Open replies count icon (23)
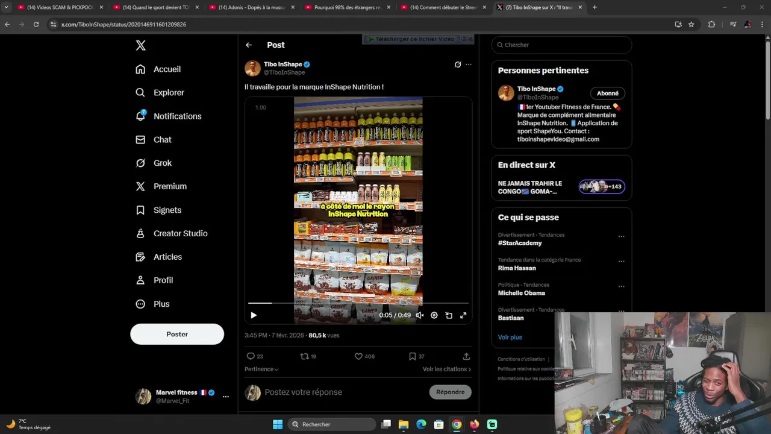Image resolution: width=771 pixels, height=434 pixels. [255, 356]
